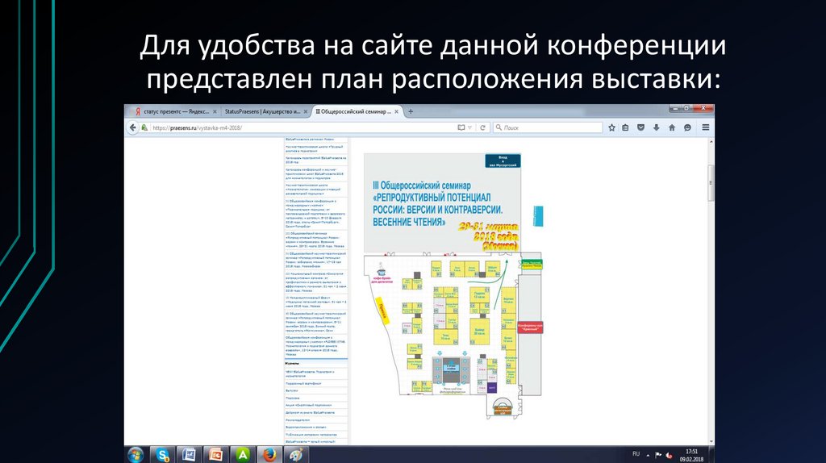Click the large 'Байер' booth on the map

pyautogui.click(x=479, y=331)
